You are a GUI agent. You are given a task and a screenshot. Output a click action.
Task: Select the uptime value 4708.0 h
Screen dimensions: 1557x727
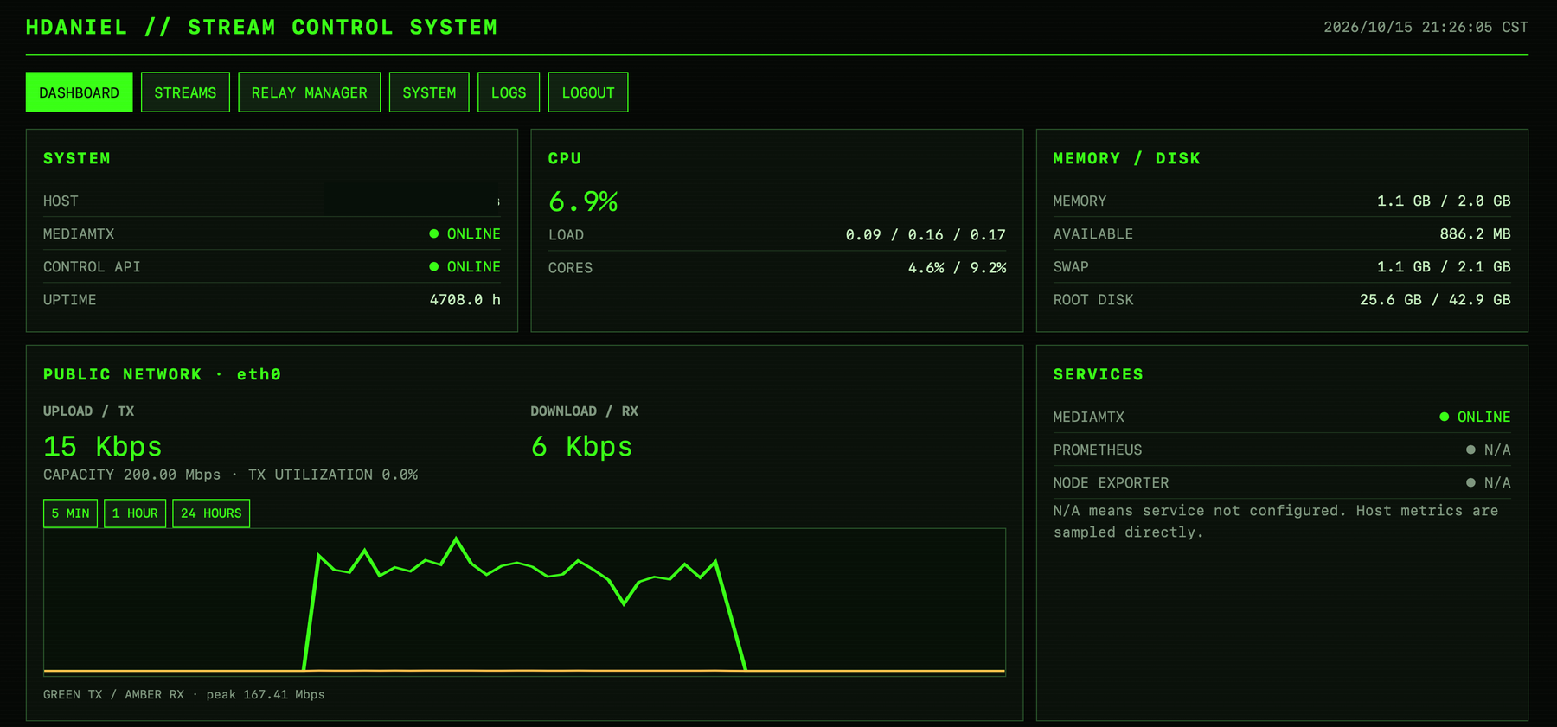point(465,300)
